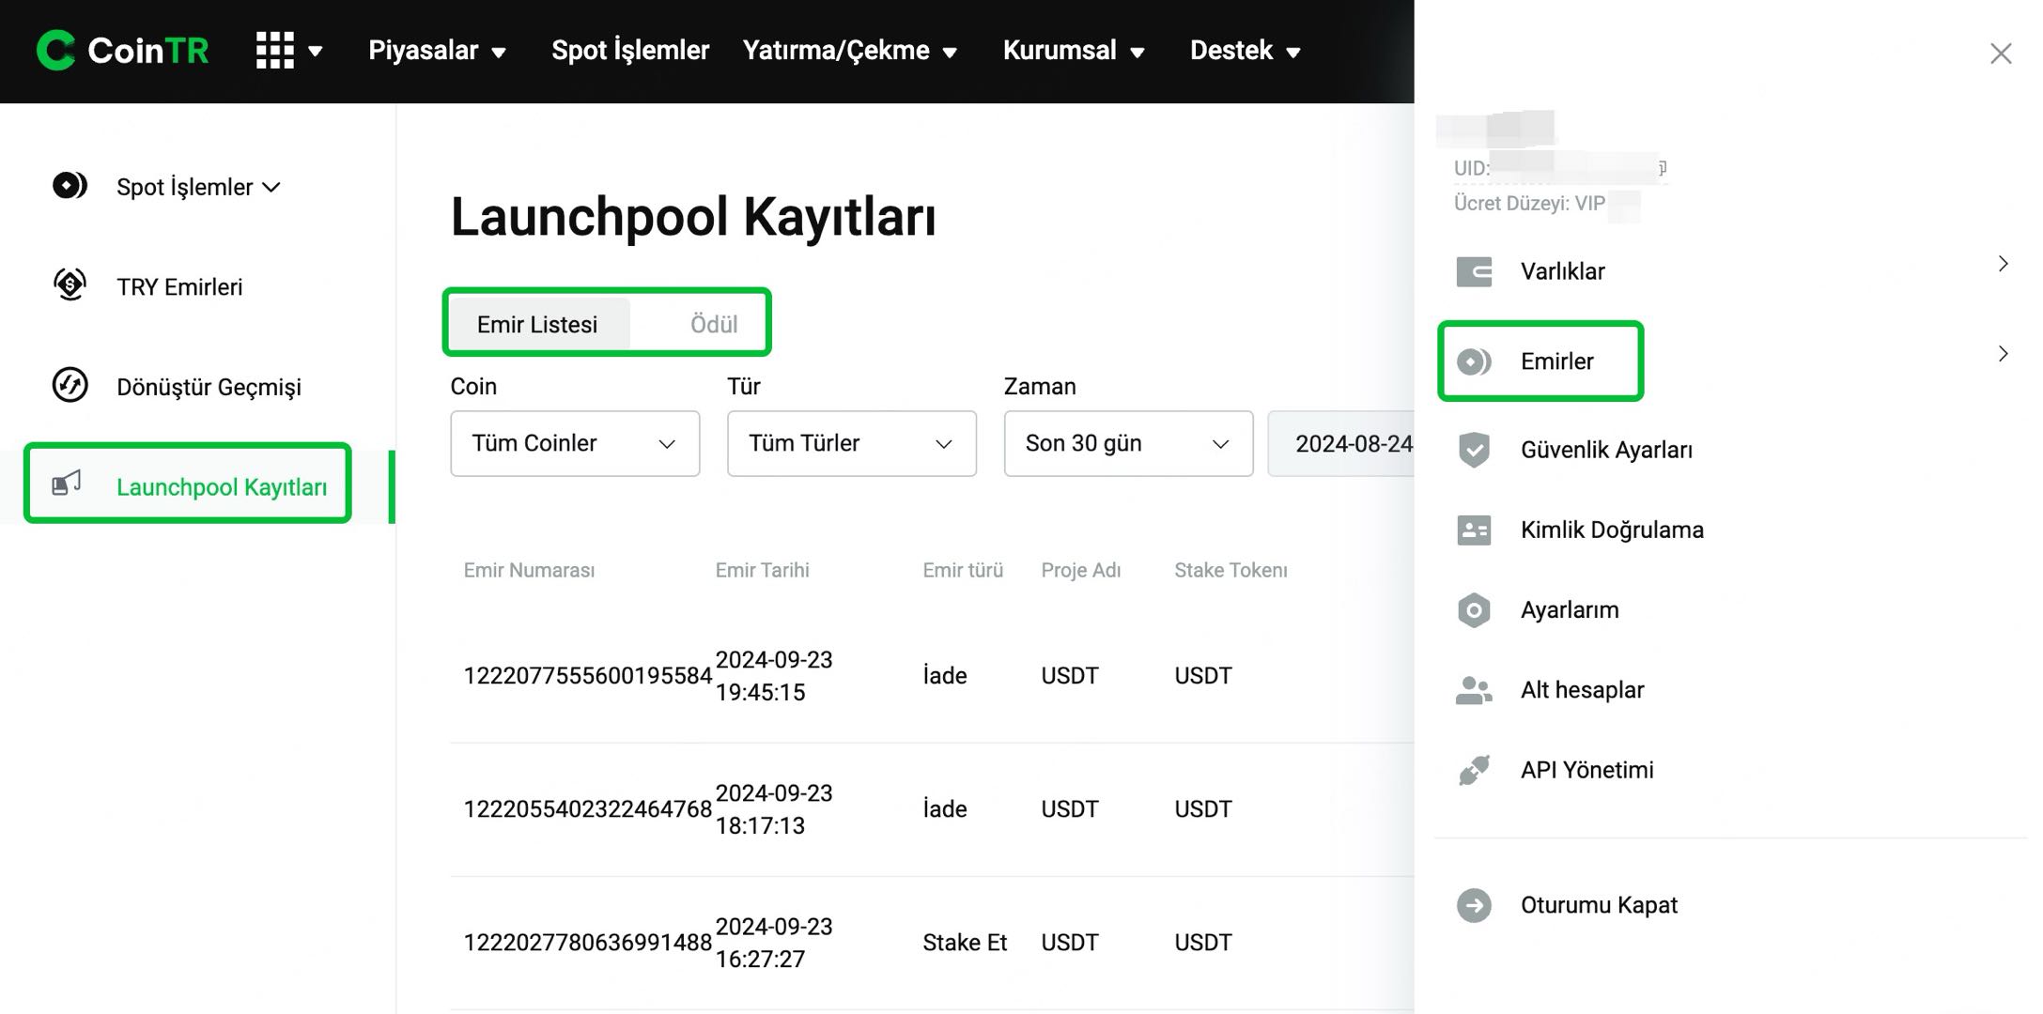The image size is (2043, 1014).
Task: Click the date 2024-09-23 19:45:15
Action: [774, 676]
